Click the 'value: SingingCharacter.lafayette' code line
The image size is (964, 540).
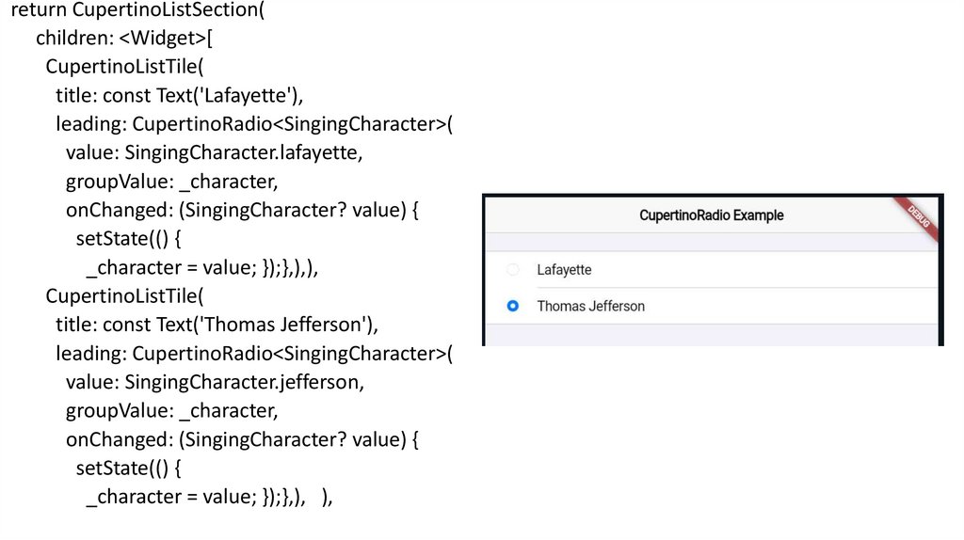click(x=214, y=152)
